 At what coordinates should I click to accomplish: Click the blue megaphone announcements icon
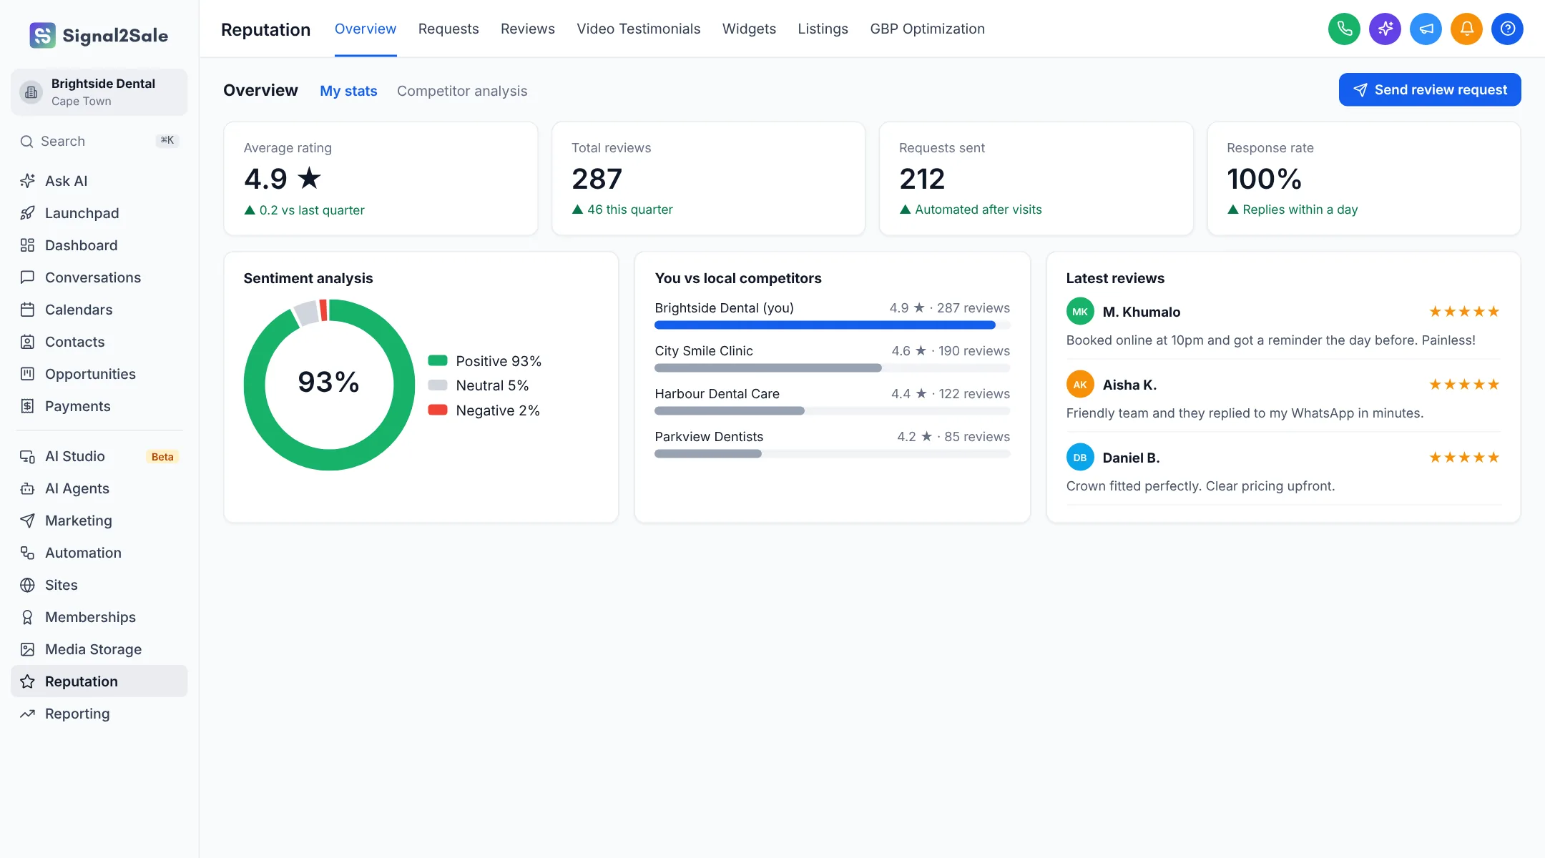tap(1426, 29)
